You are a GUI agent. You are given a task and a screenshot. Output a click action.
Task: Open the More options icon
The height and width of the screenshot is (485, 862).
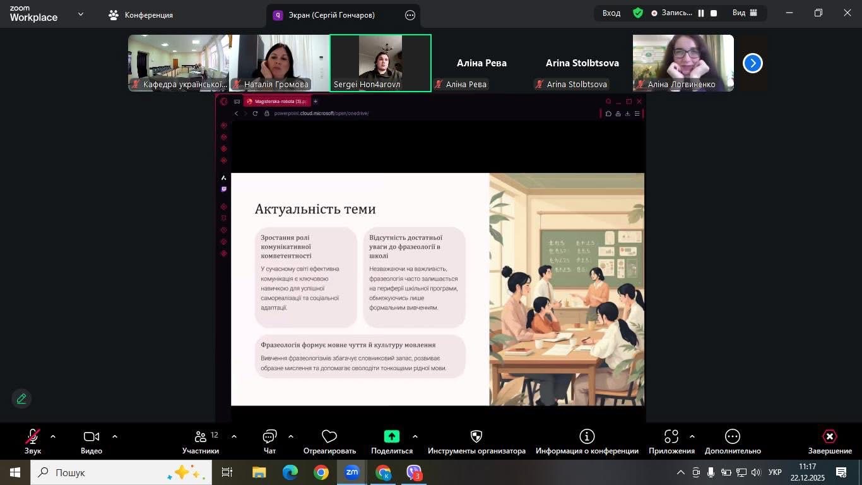pos(732,437)
